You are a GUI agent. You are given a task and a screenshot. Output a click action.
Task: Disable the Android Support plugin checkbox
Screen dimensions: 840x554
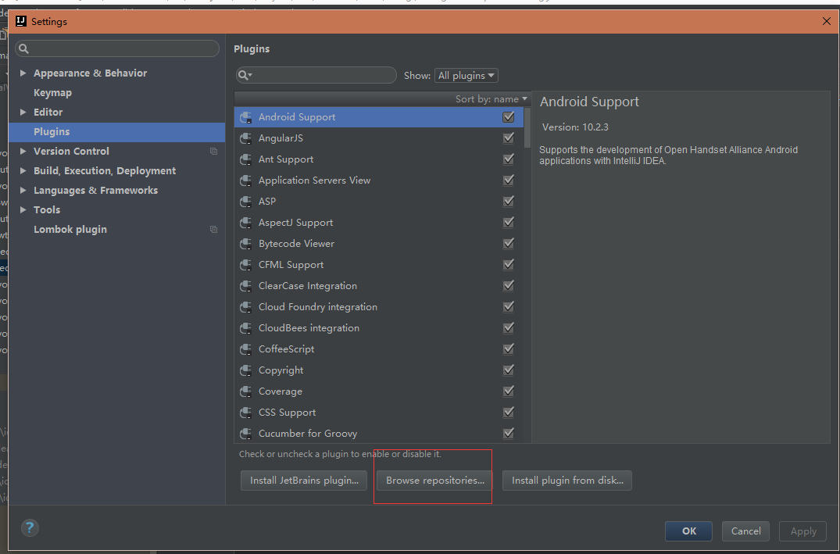(x=509, y=117)
